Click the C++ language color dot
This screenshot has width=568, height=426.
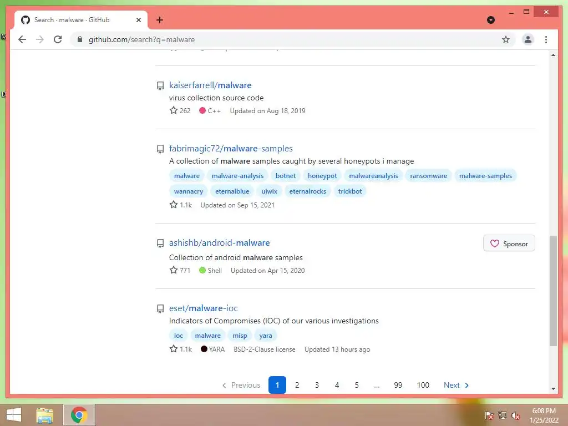(202, 110)
